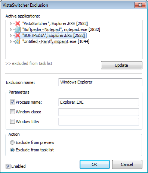Expand the "Untitled - Paint" tree node
This screenshot has height=173, width=148.
(x=11, y=41)
